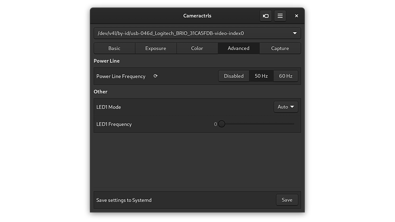
Task: Switch to the Capture tab
Action: (x=280, y=48)
